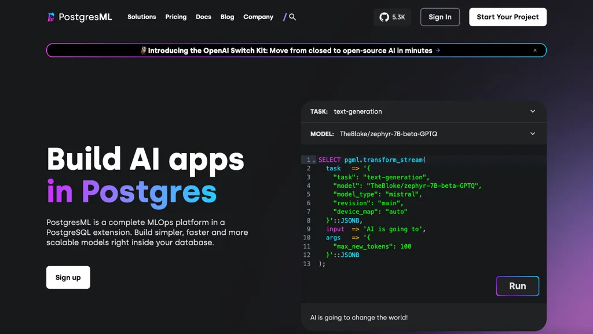Click the Sign In button
Viewport: 593px width, 334px height.
[440, 17]
